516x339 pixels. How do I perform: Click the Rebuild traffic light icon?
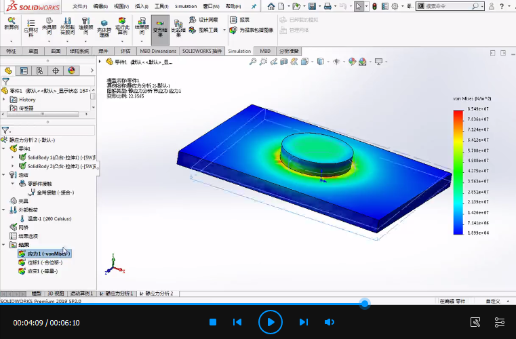point(374,6)
